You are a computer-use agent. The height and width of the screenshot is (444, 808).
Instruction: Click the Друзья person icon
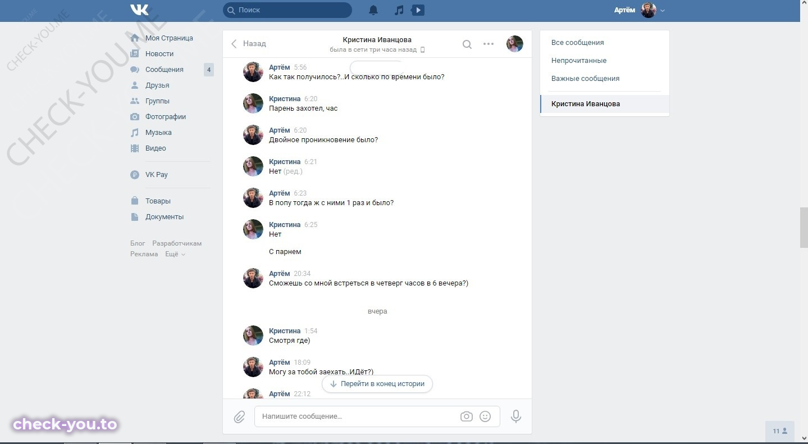tap(135, 85)
